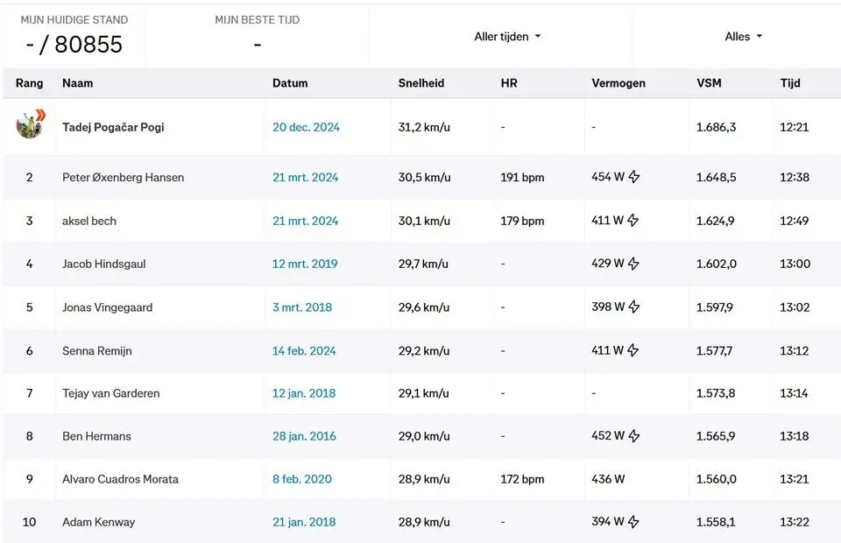Click the speed 30,5 km/u
The image size is (841, 543).
[424, 178]
